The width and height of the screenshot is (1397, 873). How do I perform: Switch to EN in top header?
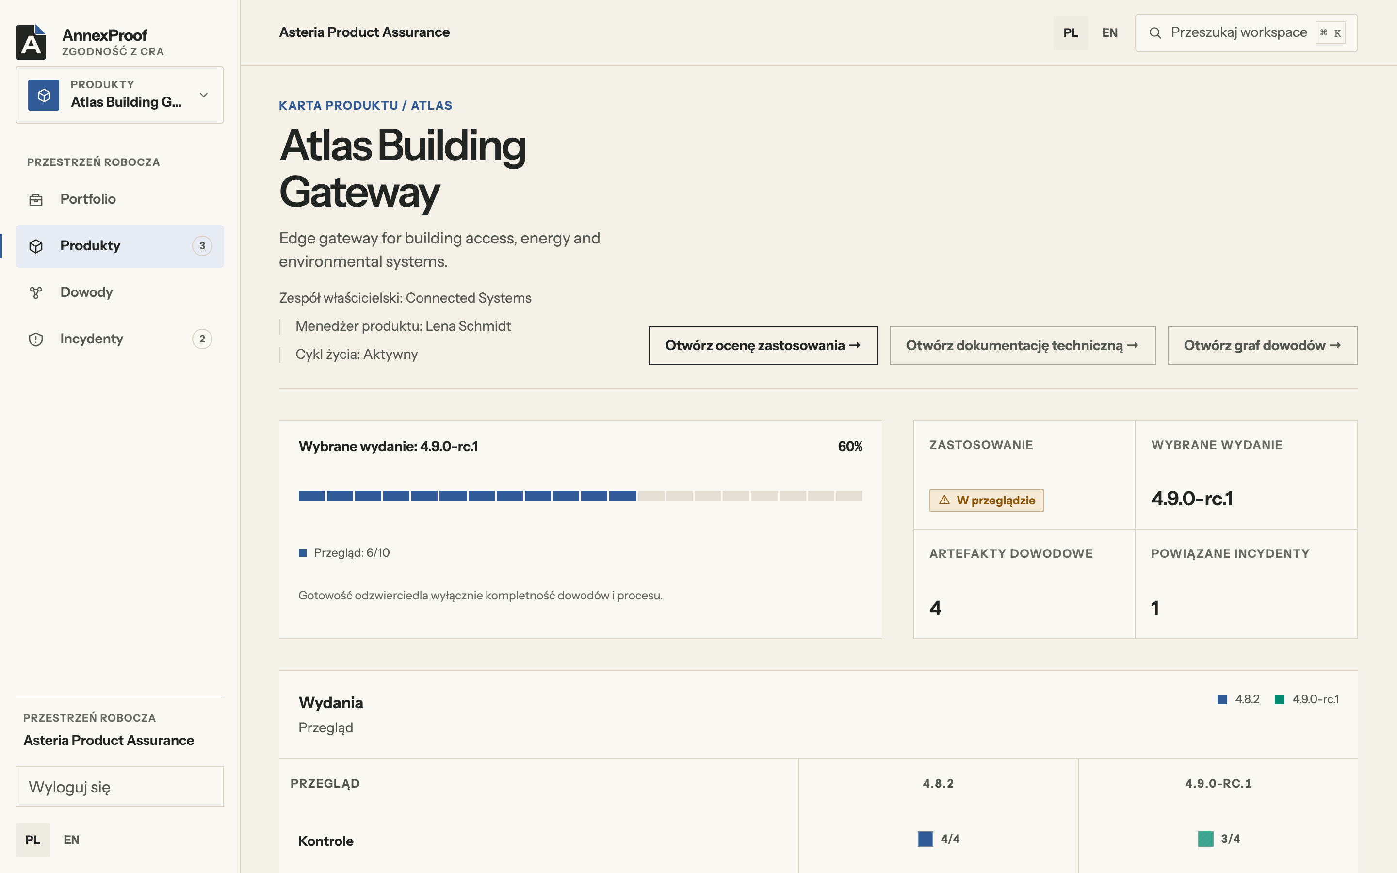(1109, 33)
